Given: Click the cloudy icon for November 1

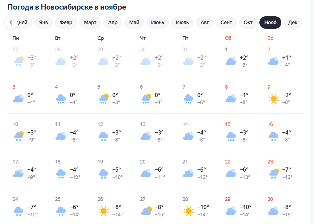Looking at the screenshot, I should click(231, 61).
